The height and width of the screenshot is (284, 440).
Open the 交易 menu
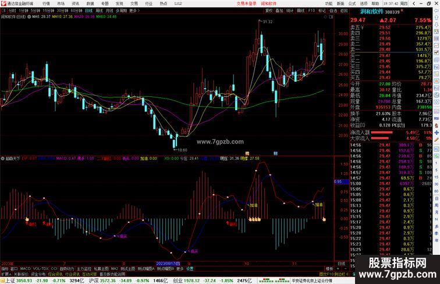tap(134, 3)
